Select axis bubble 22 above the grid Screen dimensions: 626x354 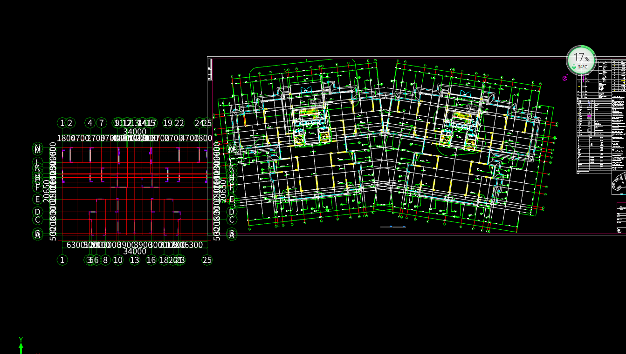click(179, 123)
